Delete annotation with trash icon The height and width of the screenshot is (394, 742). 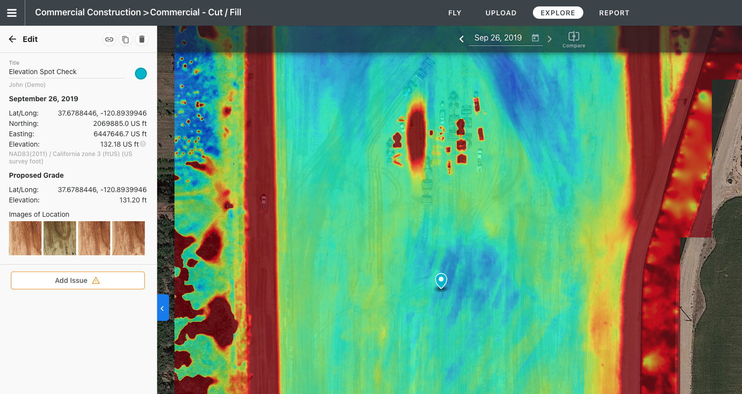click(142, 39)
